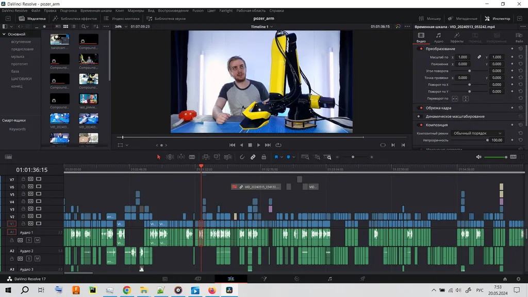
Task: Toggle the linked selection chain icon
Action: [253, 157]
